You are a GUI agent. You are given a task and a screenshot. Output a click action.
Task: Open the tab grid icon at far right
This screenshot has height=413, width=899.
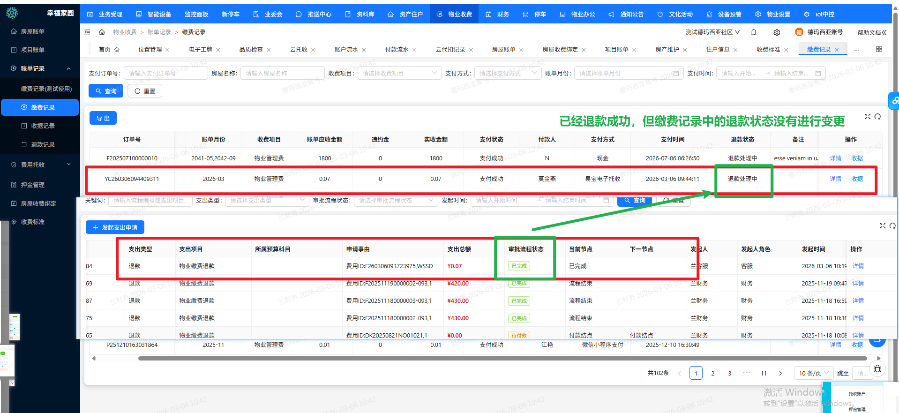pos(879,49)
